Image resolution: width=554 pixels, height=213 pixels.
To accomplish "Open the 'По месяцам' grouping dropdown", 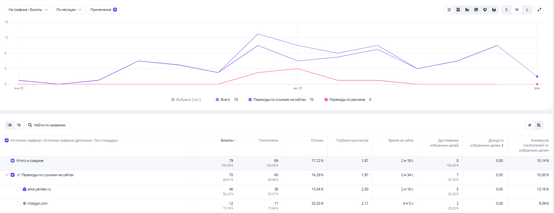I will (68, 10).
